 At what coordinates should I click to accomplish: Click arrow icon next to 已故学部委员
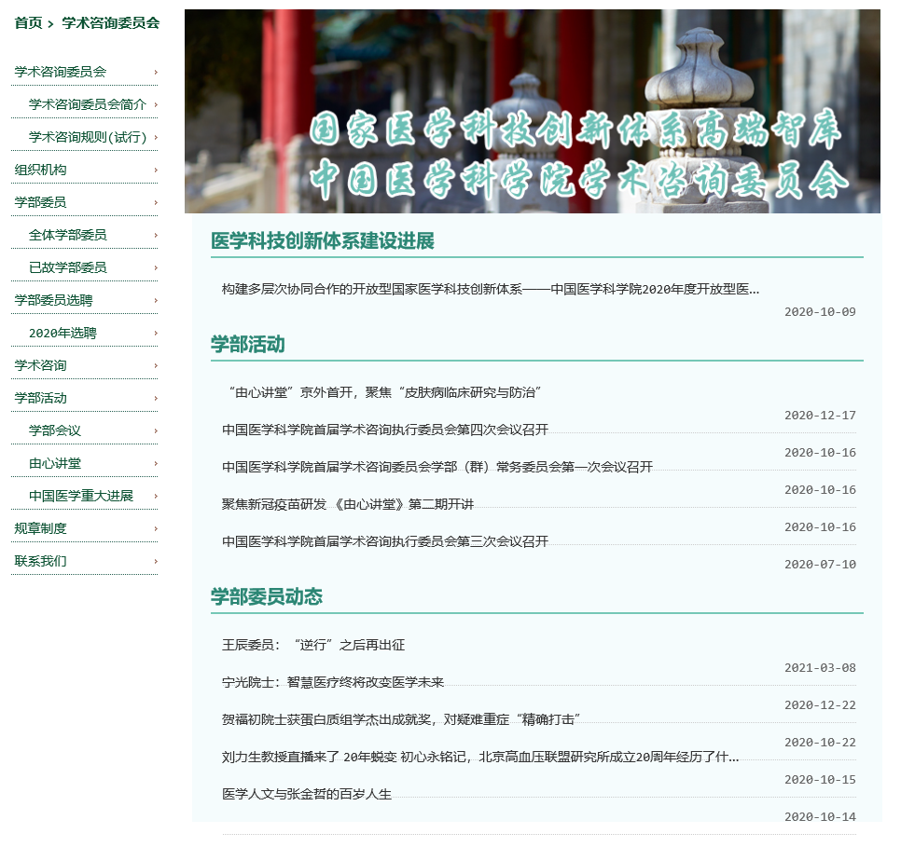tap(156, 267)
